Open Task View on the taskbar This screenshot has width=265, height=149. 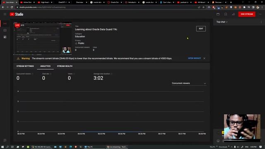[x=12, y=147]
